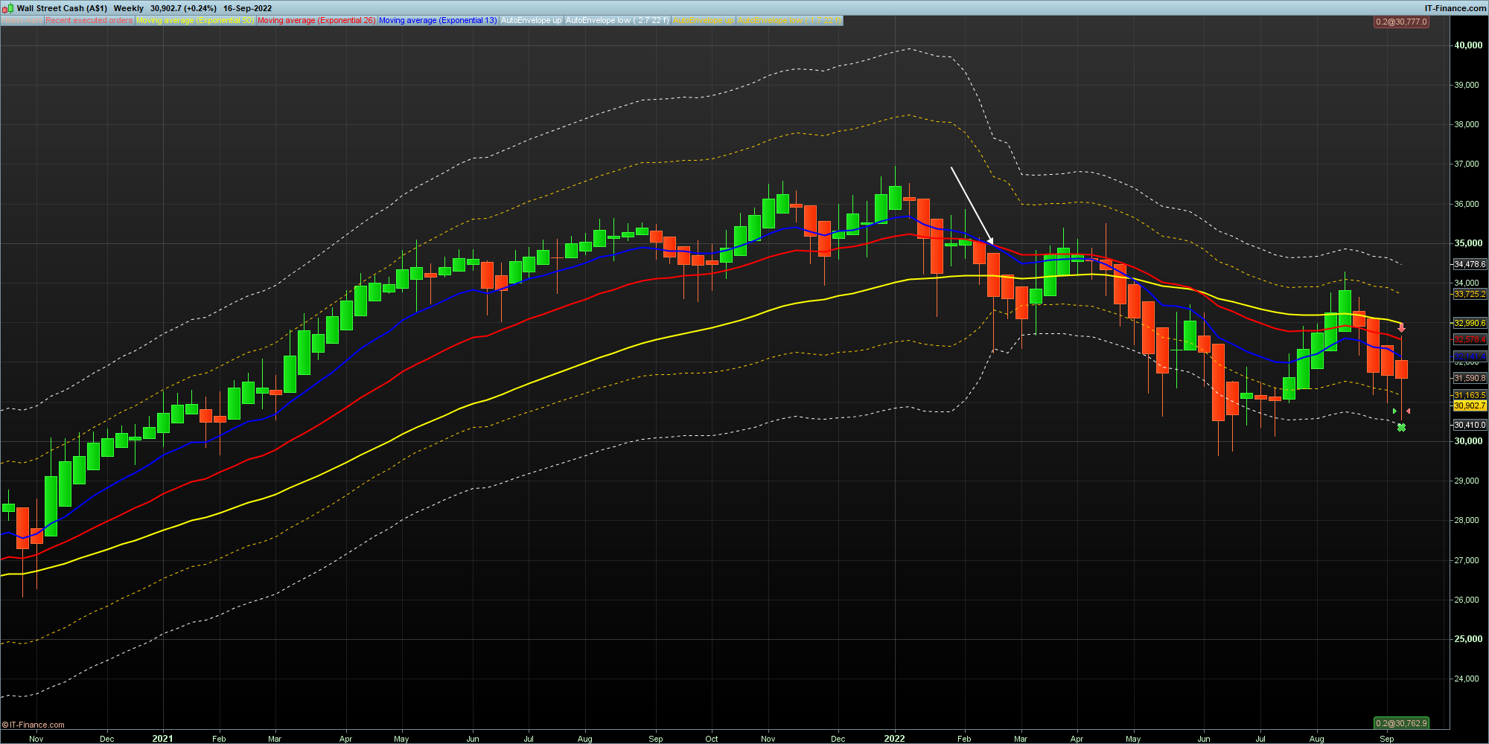Click the green 0.2@30,762.9 order tag
1489x744 pixels.
tap(1401, 723)
